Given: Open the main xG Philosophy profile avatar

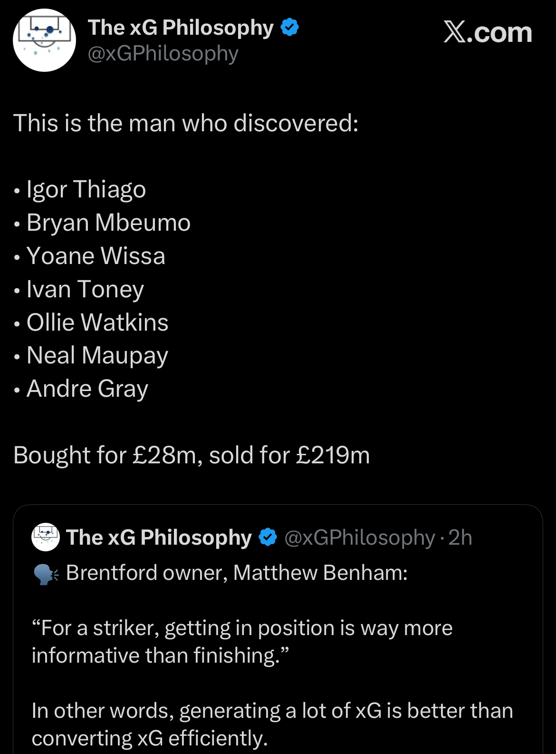Looking at the screenshot, I should click(x=44, y=40).
